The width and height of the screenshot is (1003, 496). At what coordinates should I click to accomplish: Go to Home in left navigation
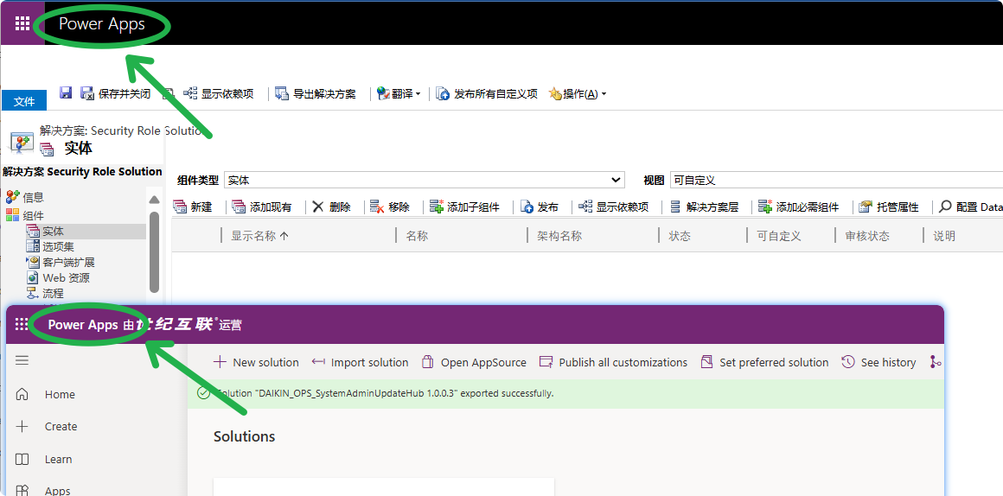pos(60,394)
